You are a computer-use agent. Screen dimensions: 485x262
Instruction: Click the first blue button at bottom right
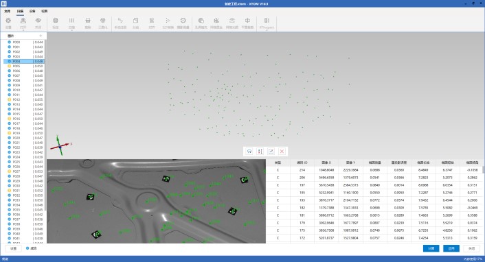(431, 248)
